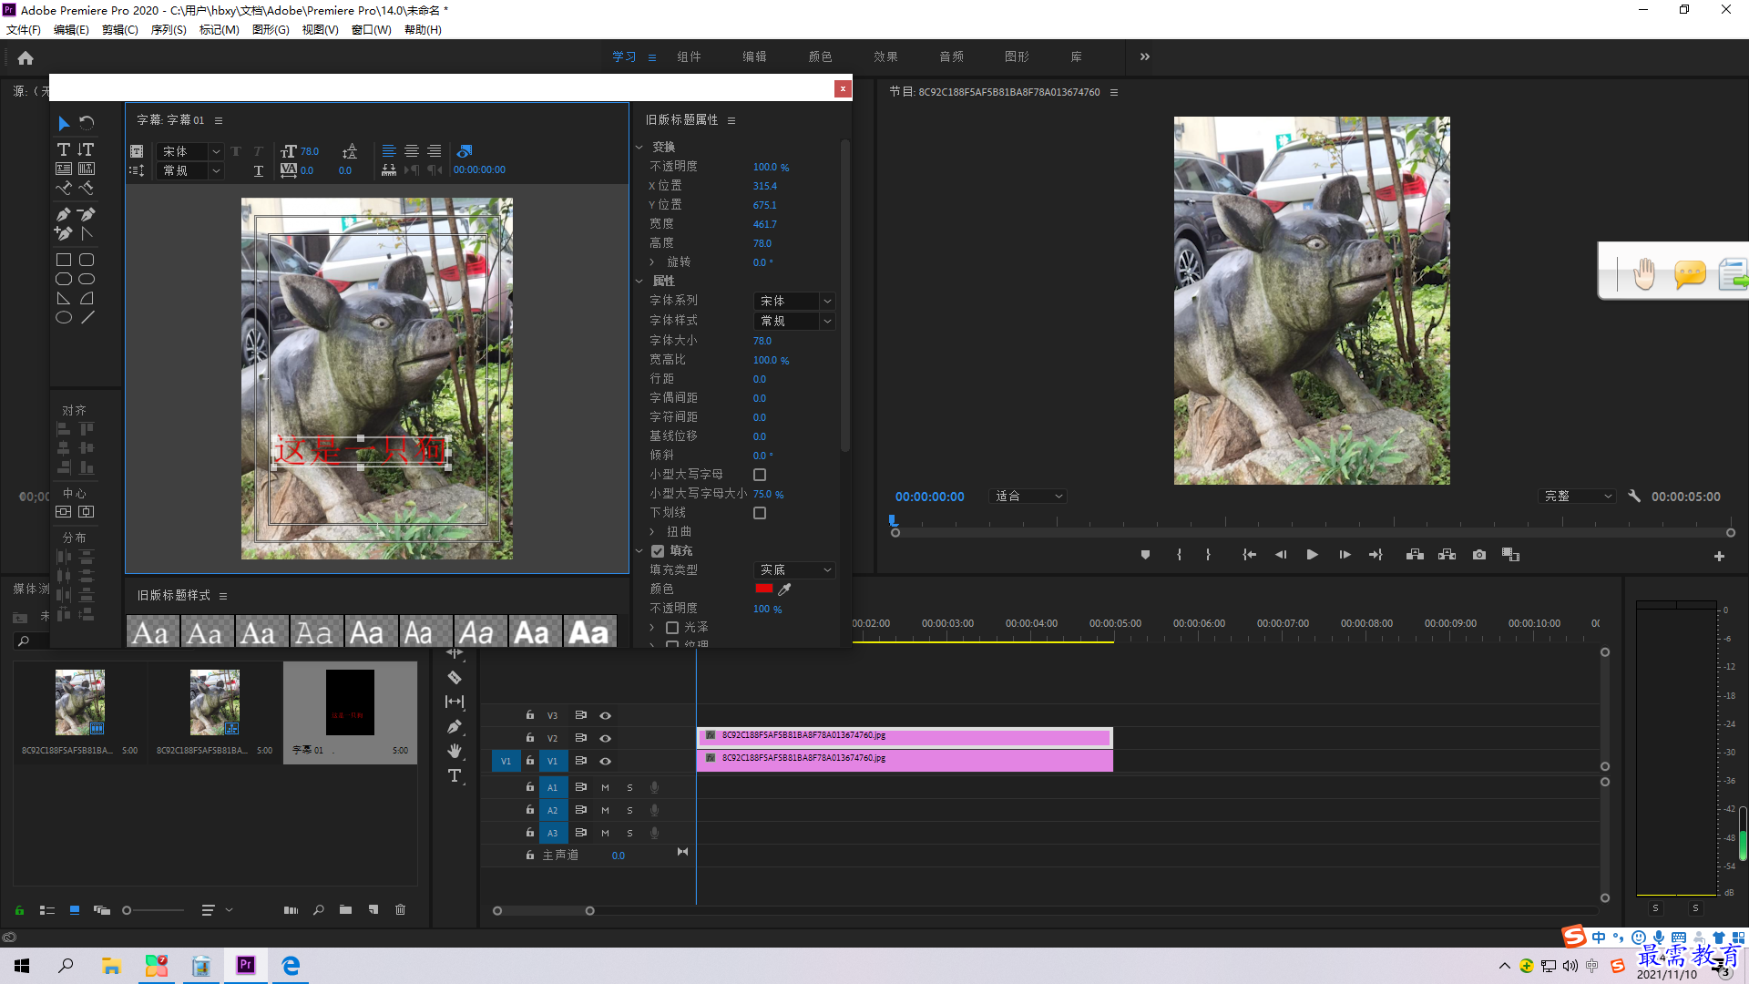Select the Rectangle shape tool
The image size is (1749, 984).
coord(64,260)
